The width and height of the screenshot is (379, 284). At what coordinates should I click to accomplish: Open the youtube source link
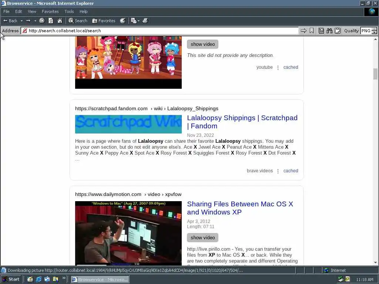[x=264, y=67]
